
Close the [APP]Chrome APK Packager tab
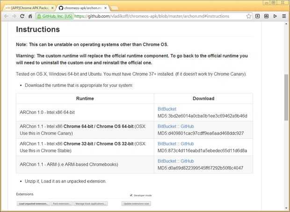[x=52, y=8]
